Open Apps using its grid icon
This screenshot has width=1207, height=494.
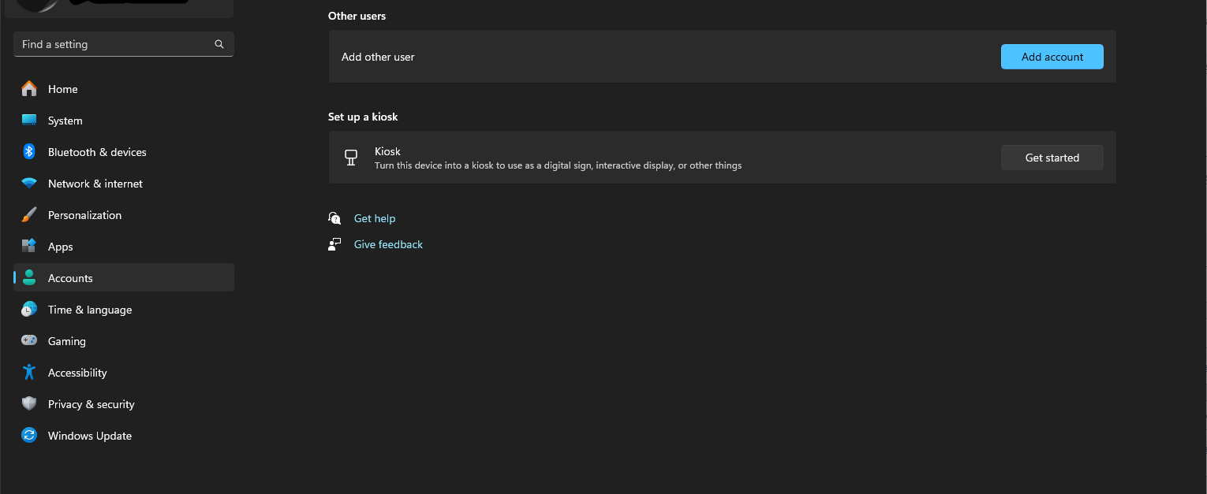29,247
